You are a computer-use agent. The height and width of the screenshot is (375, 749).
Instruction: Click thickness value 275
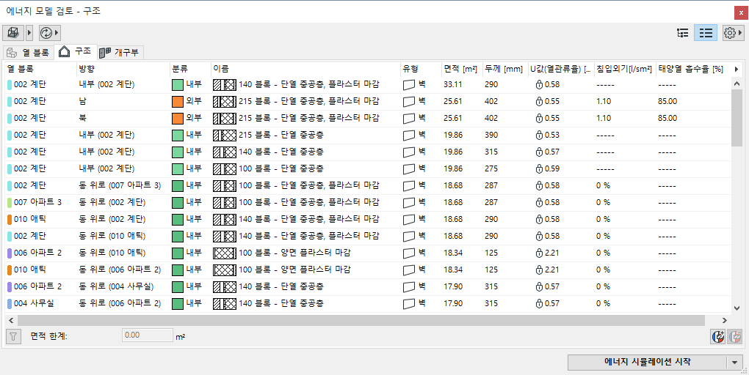[490, 168]
